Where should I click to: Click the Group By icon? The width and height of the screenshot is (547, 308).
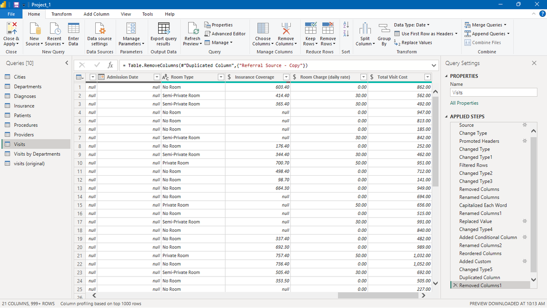tap(384, 28)
